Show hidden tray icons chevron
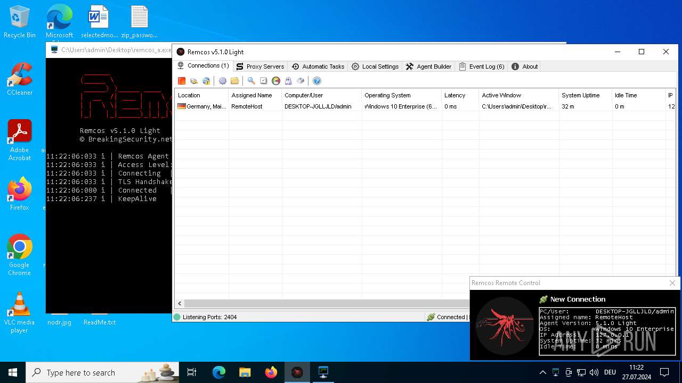The width and height of the screenshot is (682, 383). click(x=542, y=372)
